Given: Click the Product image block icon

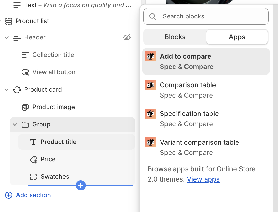Looking at the screenshot, I should [x=25, y=107].
